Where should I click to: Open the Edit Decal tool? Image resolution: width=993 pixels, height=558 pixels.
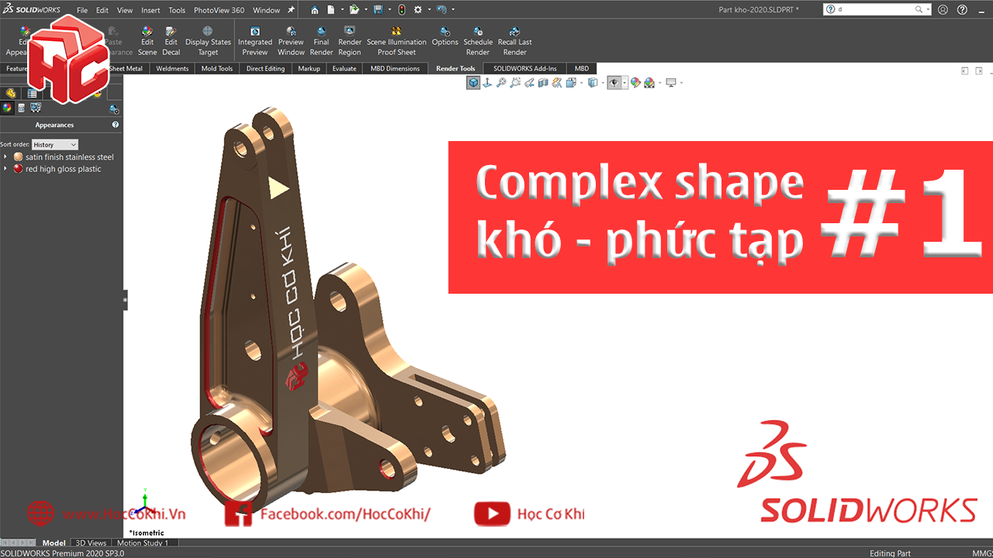(x=171, y=41)
